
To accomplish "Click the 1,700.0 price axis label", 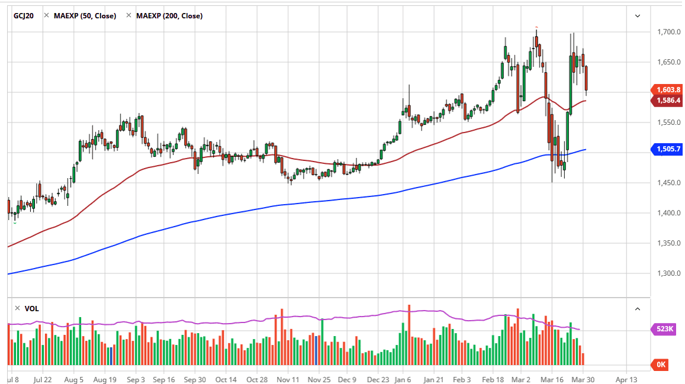I will coord(668,32).
